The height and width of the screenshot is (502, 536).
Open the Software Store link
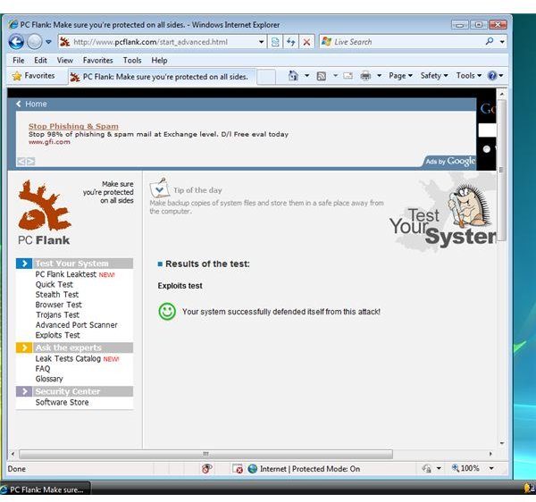click(x=62, y=402)
